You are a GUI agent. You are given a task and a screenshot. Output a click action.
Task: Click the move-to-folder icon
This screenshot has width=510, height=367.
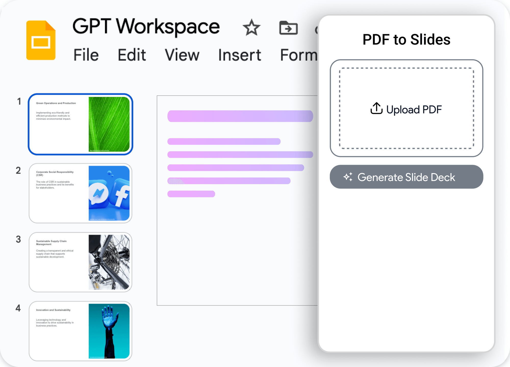pyautogui.click(x=288, y=28)
